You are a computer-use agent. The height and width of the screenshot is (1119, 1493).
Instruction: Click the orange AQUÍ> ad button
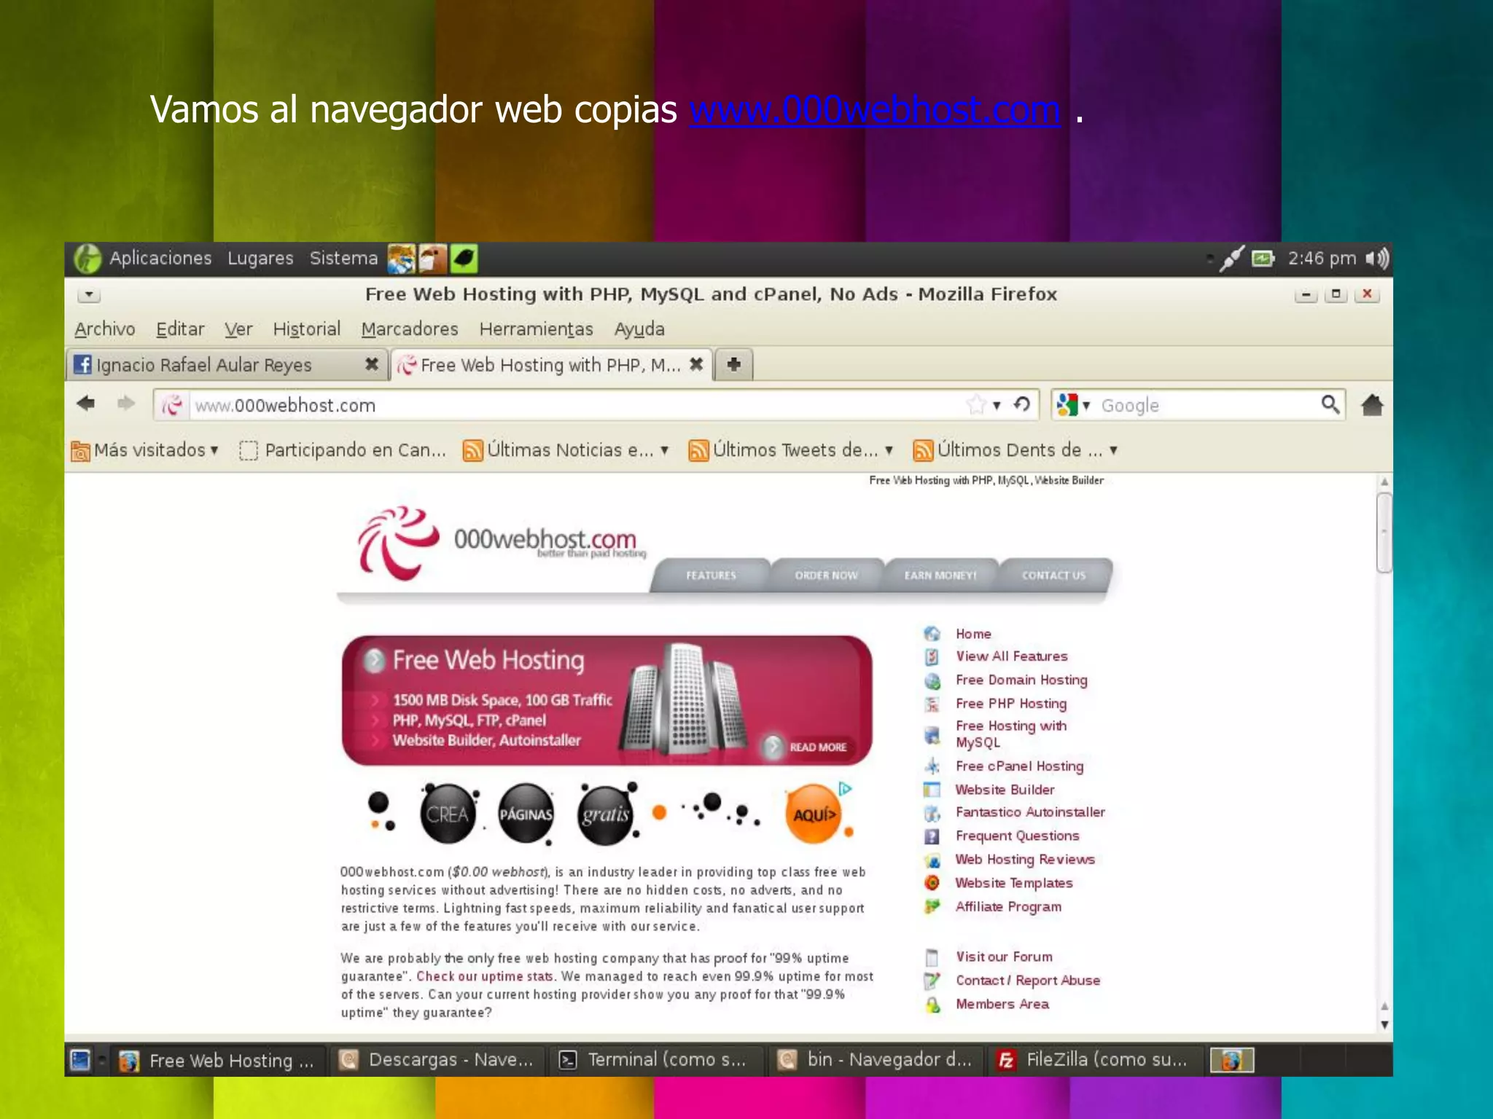click(814, 814)
